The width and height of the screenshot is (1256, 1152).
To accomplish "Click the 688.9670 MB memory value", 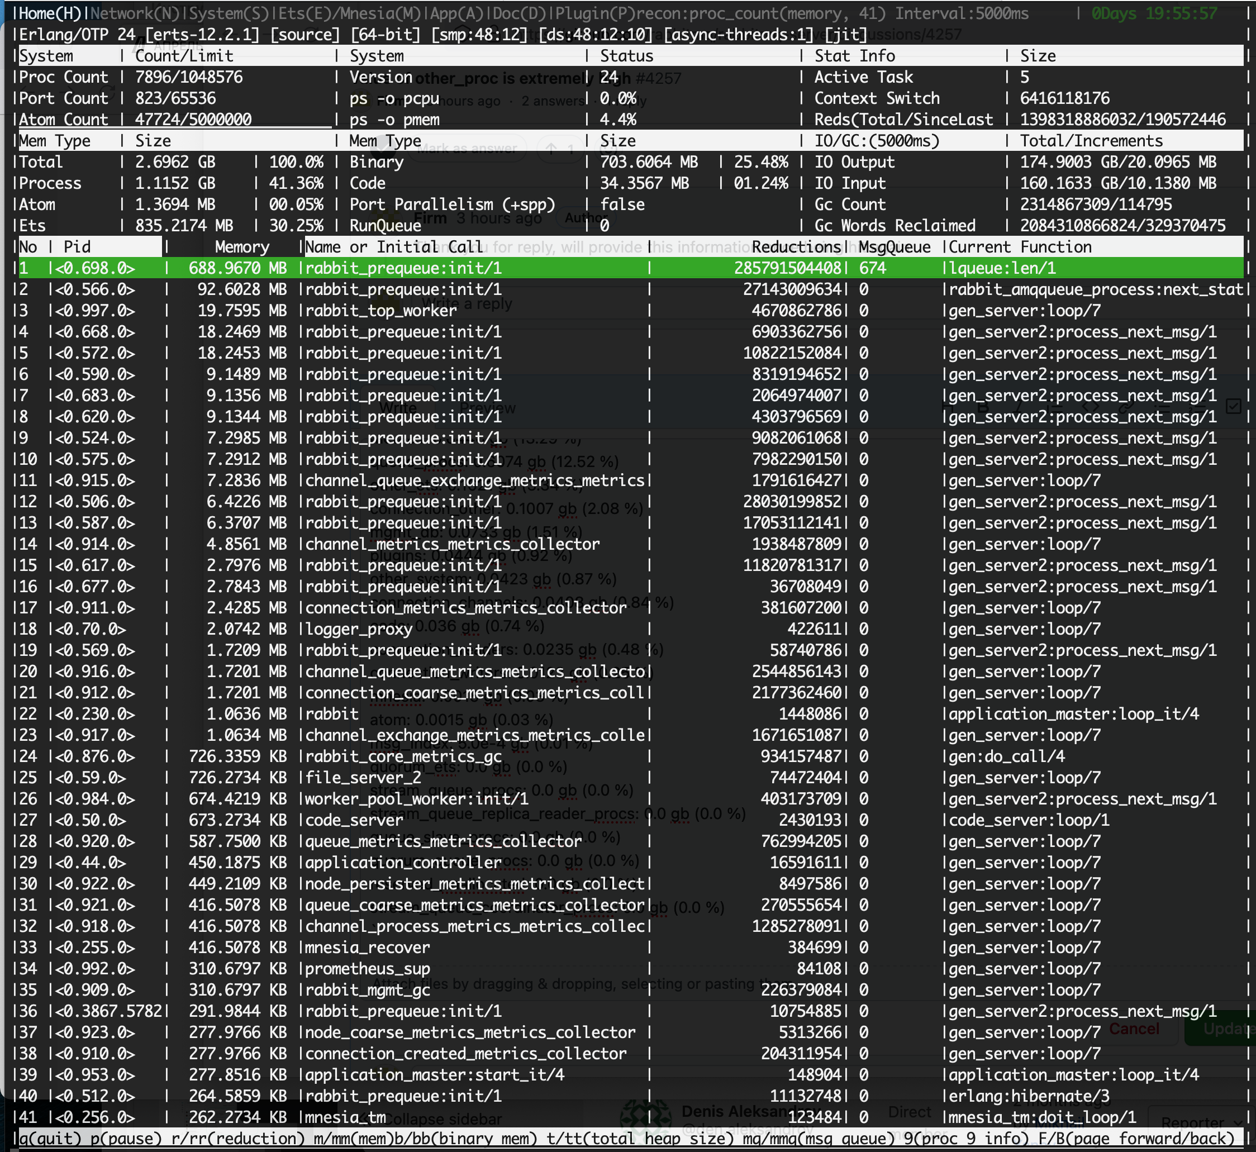I will tap(237, 268).
